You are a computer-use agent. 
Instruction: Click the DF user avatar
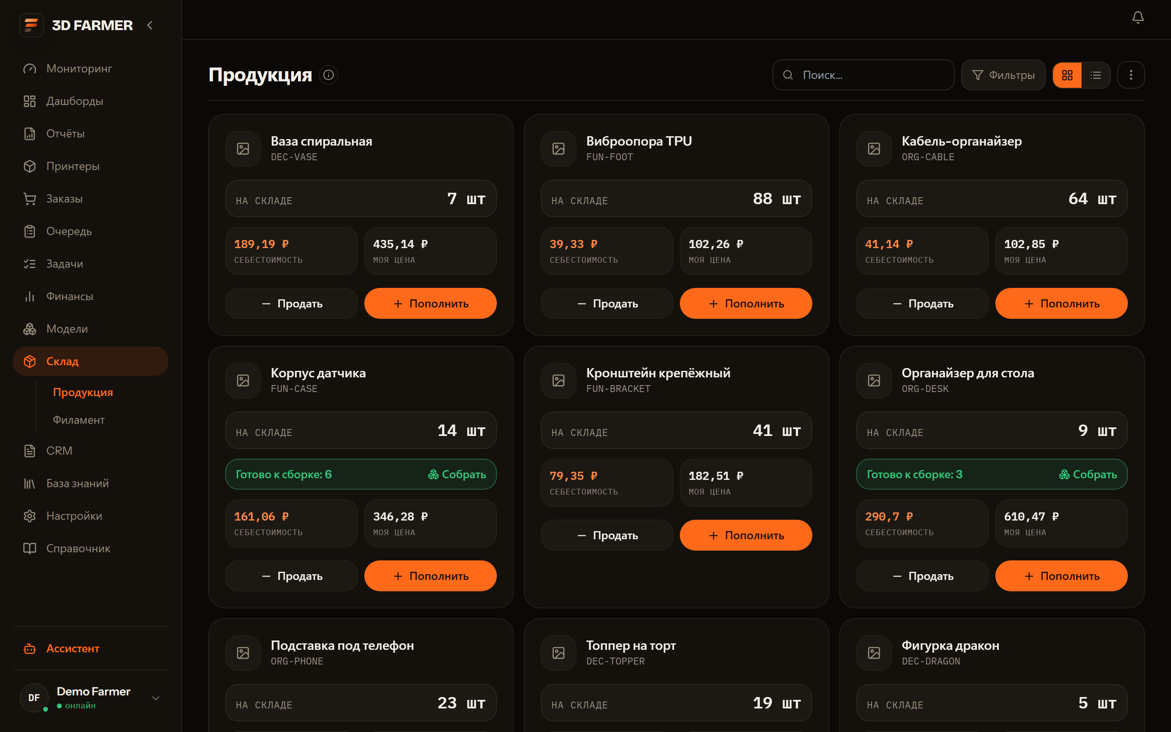click(x=34, y=697)
